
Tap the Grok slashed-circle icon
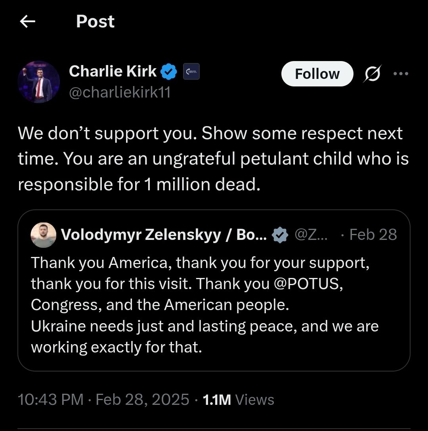[x=372, y=74]
